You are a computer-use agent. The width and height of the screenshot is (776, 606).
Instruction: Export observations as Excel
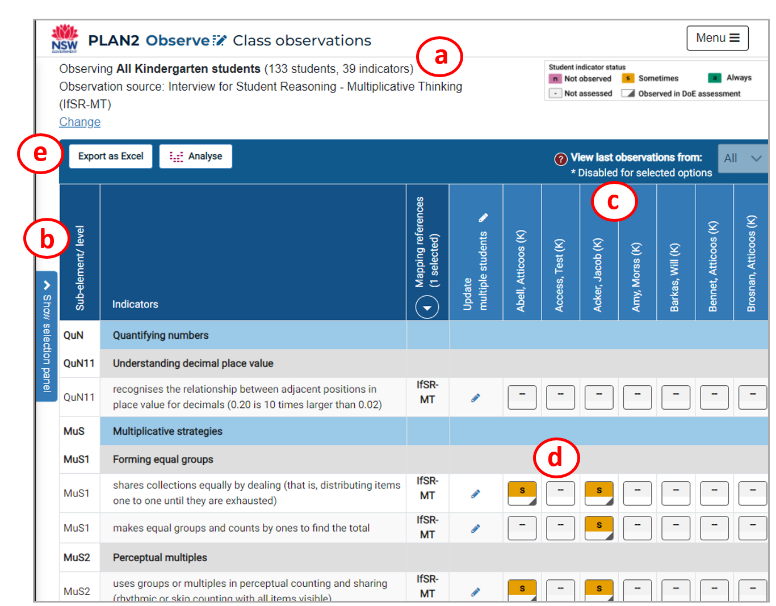tap(111, 156)
